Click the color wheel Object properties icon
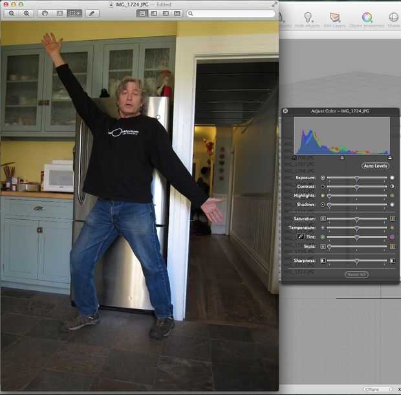Viewport: 401px width, 395px height. [x=367, y=17]
